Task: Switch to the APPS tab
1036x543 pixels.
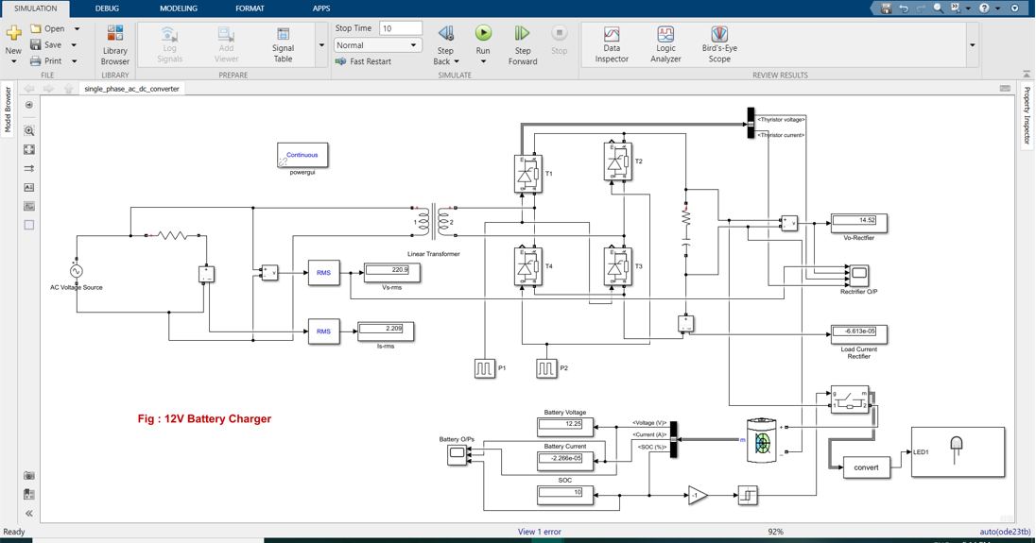Action: coord(321,8)
